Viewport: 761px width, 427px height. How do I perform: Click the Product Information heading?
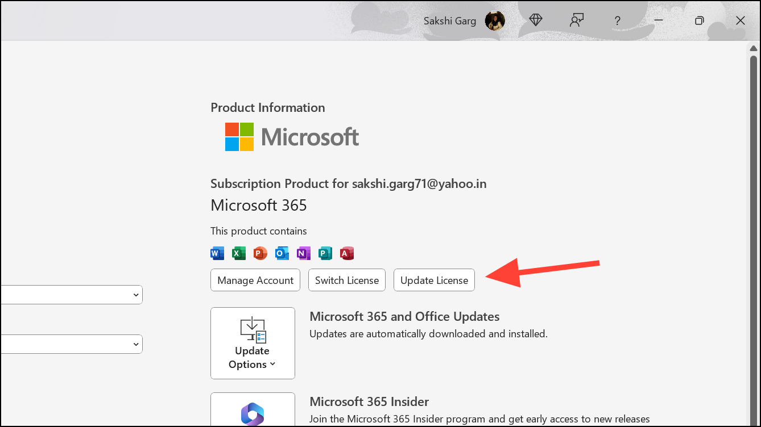tap(268, 108)
